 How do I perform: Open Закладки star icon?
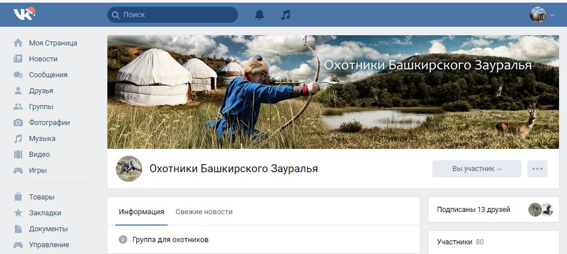(x=18, y=213)
